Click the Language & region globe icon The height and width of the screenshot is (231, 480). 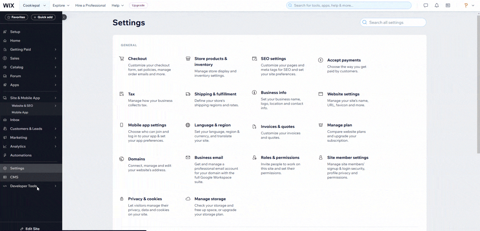point(188,125)
